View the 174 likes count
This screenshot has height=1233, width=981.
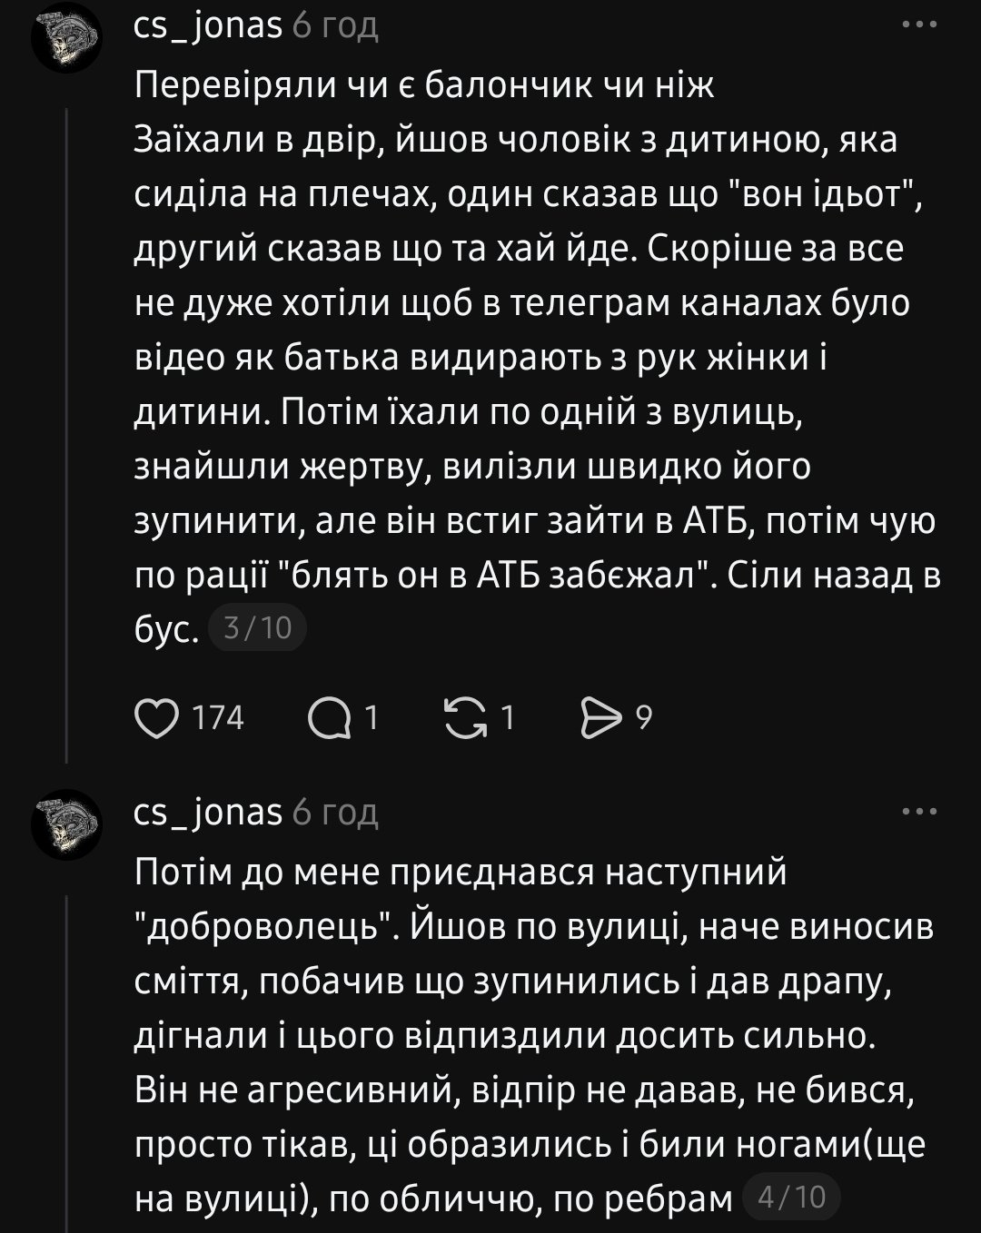click(x=219, y=718)
